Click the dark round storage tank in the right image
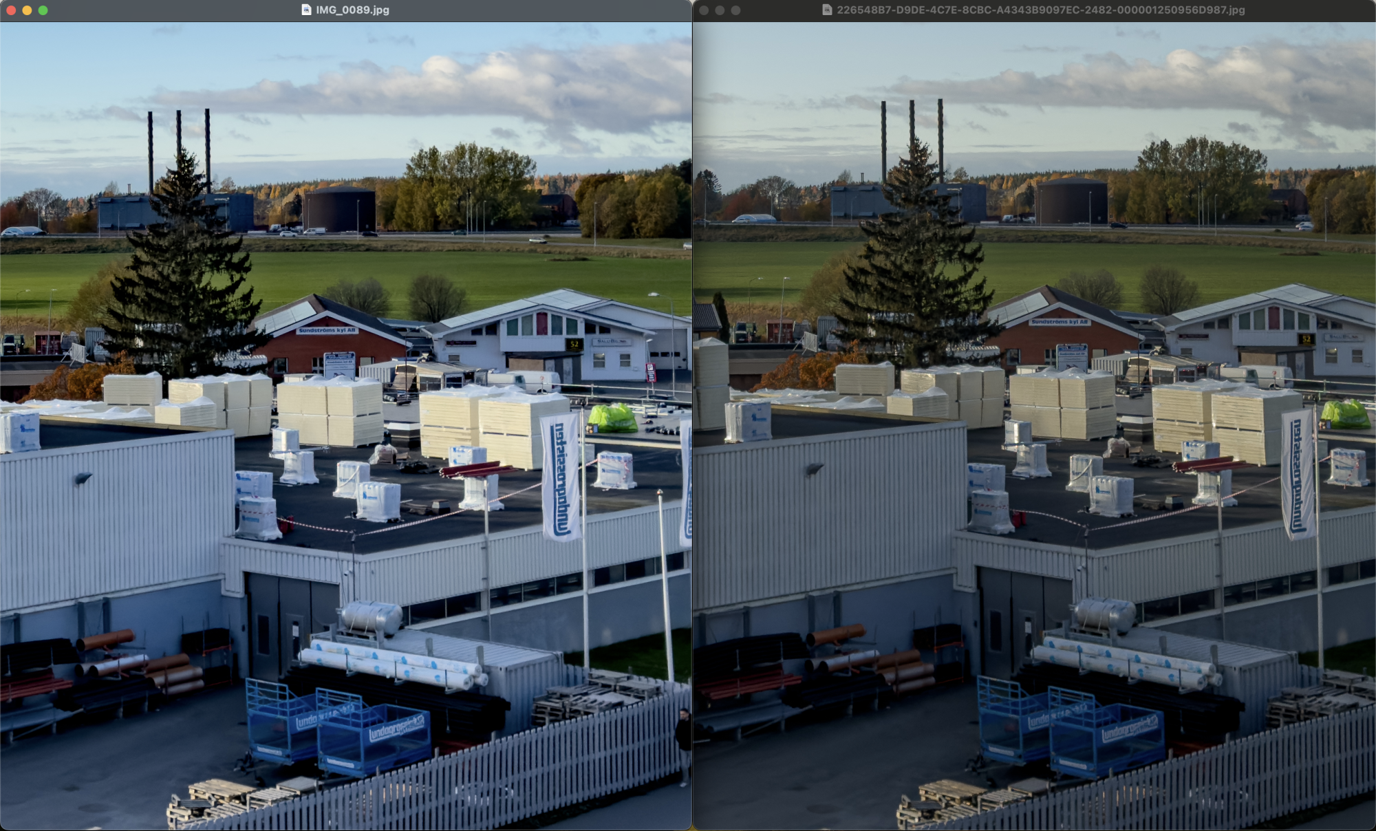Viewport: 1376px width, 831px height. 1071,201
